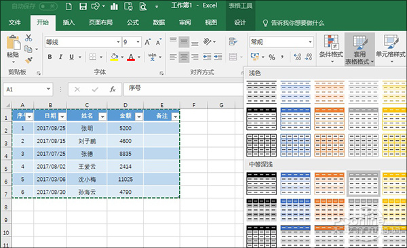This screenshot has height=248, width=407.
Task: Click the borders icon
Action: [x=93, y=57]
